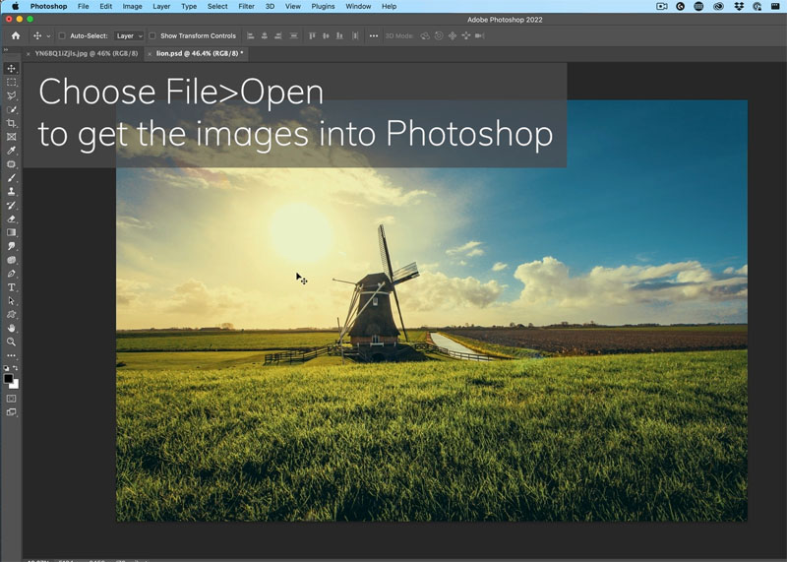Click the foreground black color swatch
Viewport: 787px width, 562px height.
[8, 378]
